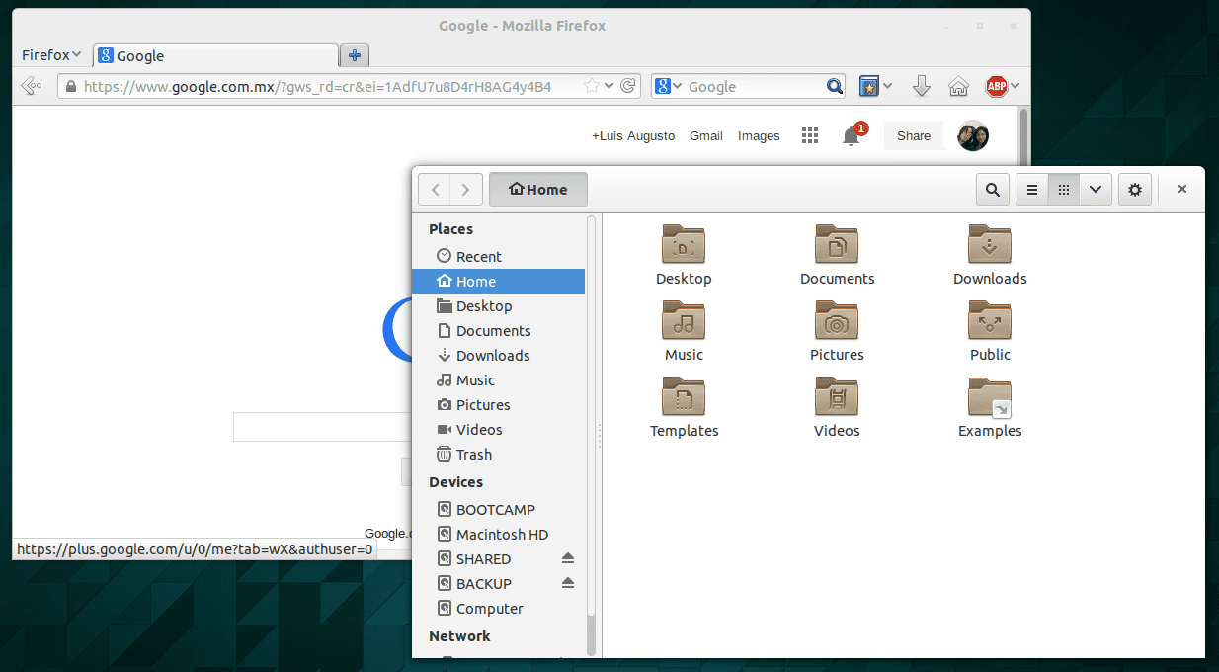Viewport: 1219px width, 672px height.
Task: Open the Firefox application menu
Action: coord(51,55)
